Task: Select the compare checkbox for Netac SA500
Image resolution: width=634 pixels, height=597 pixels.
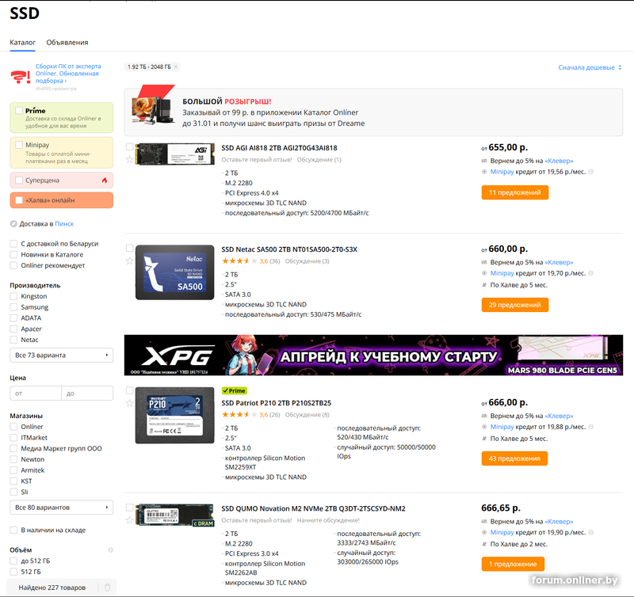Action: [129, 248]
